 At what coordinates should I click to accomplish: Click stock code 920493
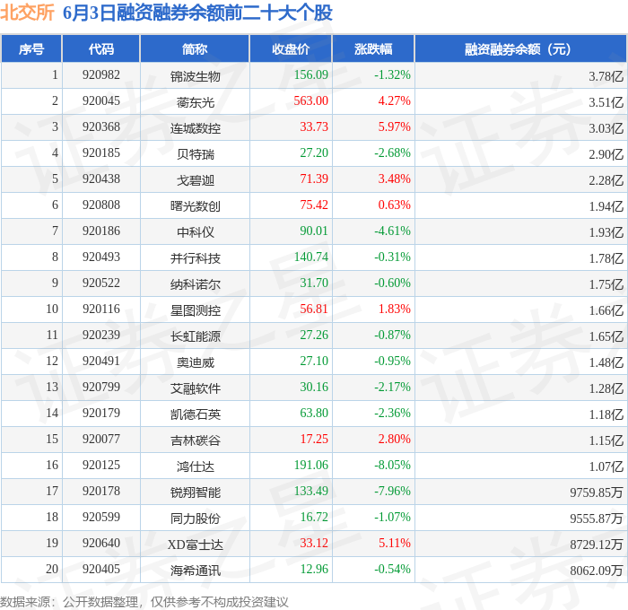(x=100, y=257)
